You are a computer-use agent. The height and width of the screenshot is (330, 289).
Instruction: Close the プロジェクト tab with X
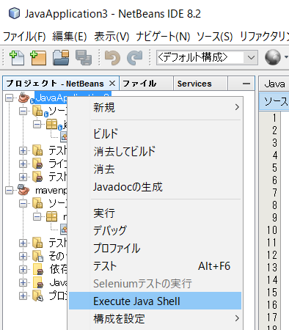[x=112, y=84]
